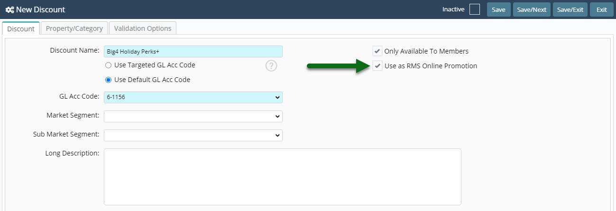Open the Validation Options tab
The width and height of the screenshot is (616, 211).
143,28
